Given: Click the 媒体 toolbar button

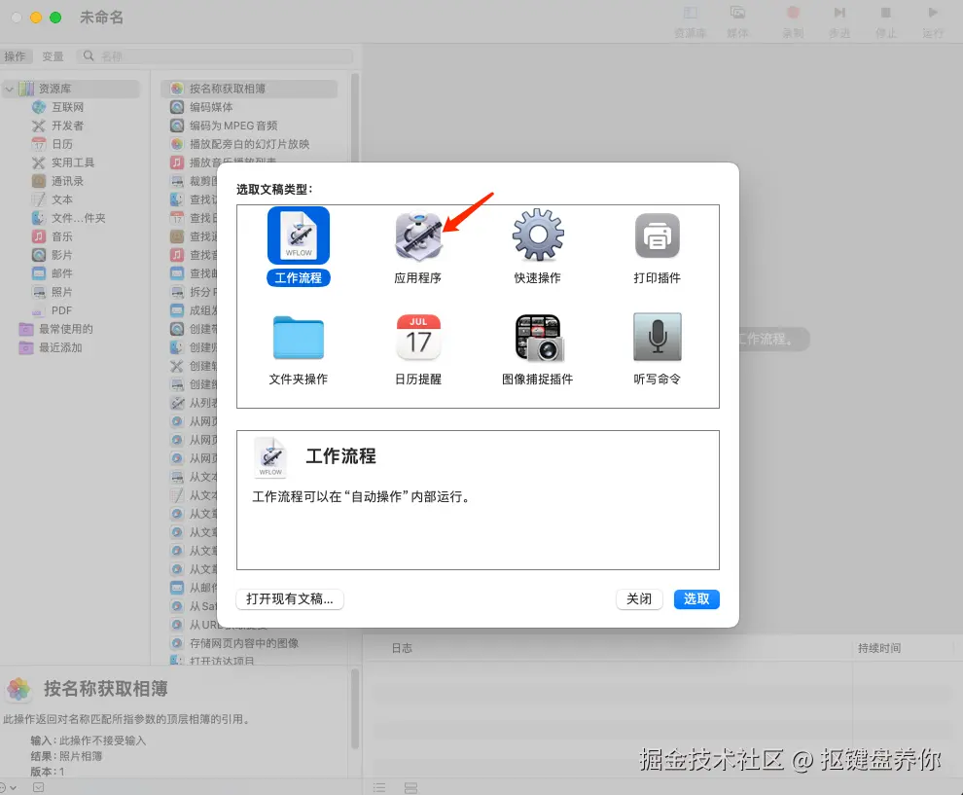Looking at the screenshot, I should click(x=737, y=21).
